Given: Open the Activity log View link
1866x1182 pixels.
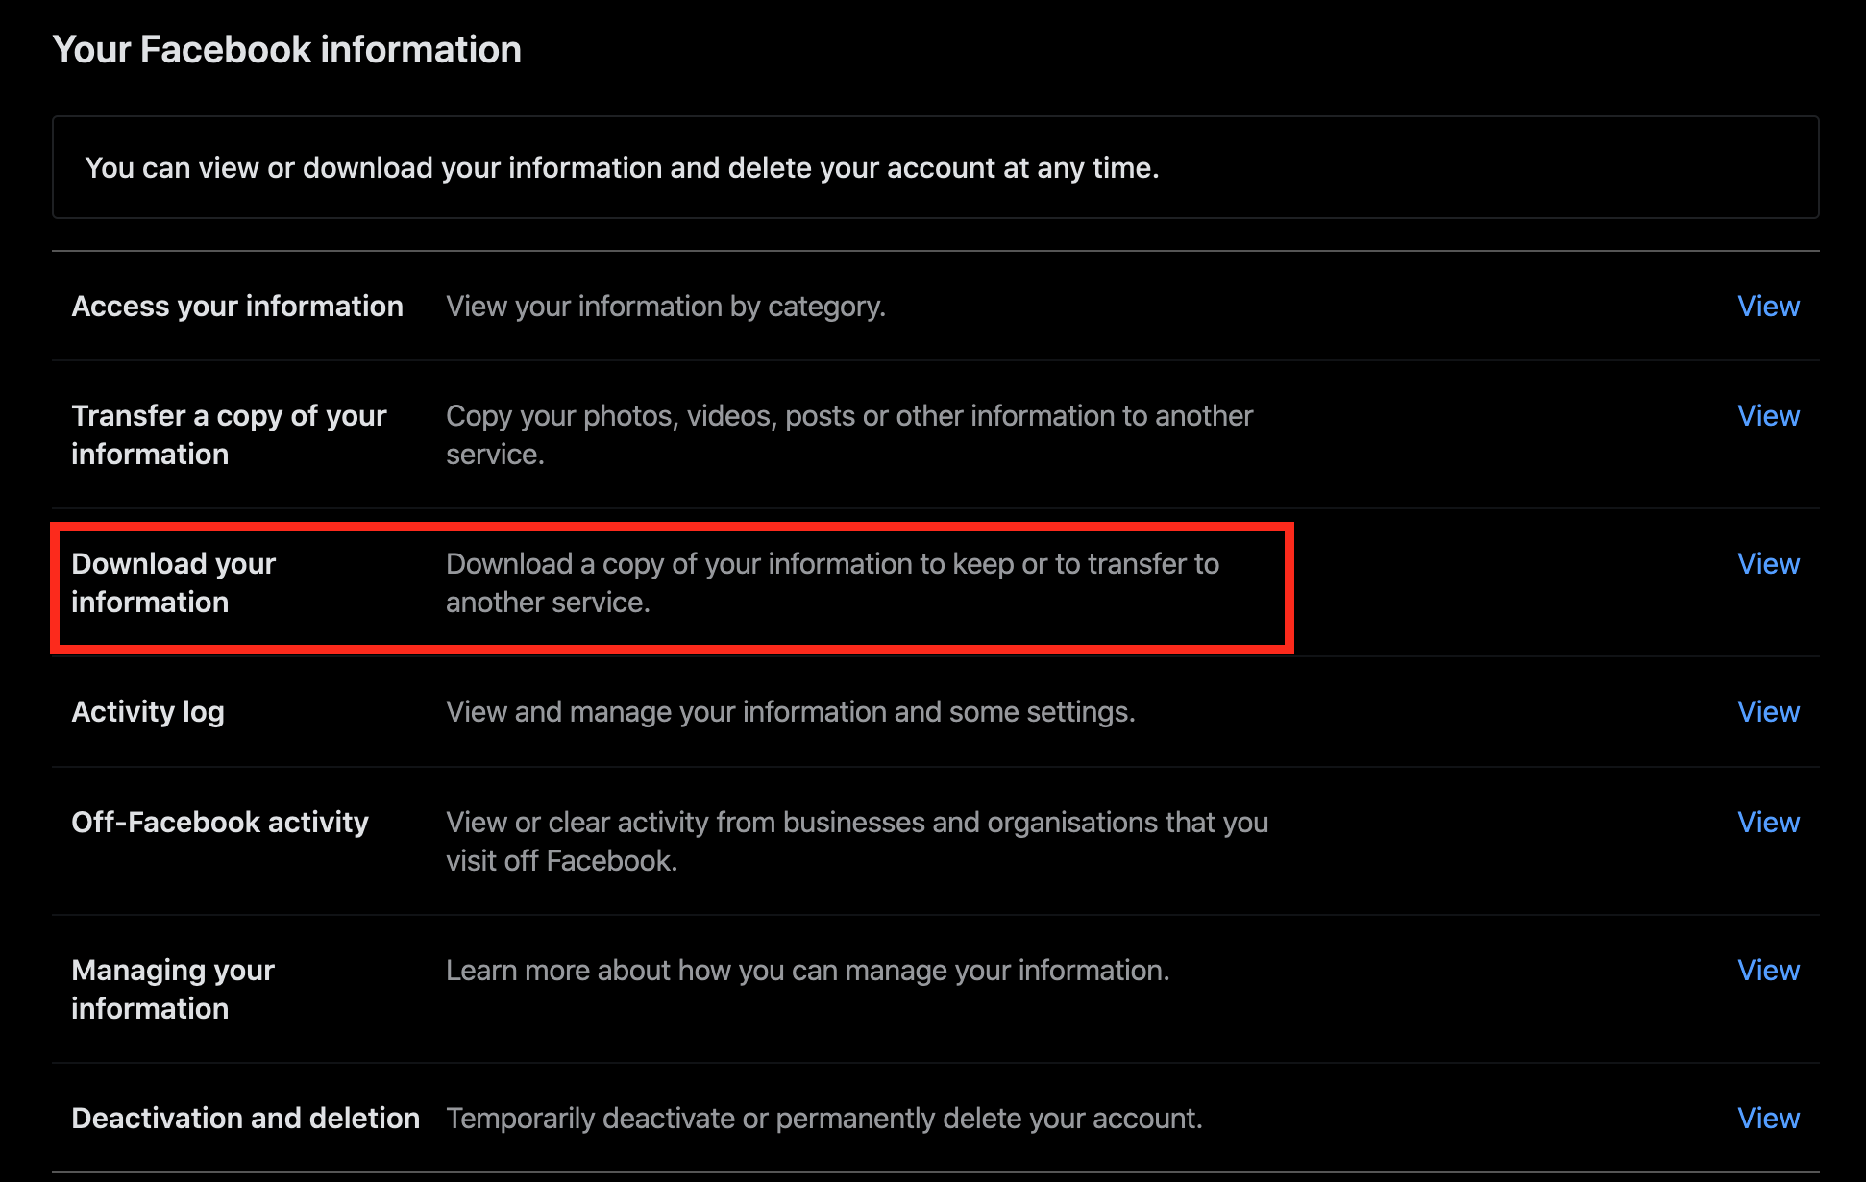Looking at the screenshot, I should coord(1768,711).
